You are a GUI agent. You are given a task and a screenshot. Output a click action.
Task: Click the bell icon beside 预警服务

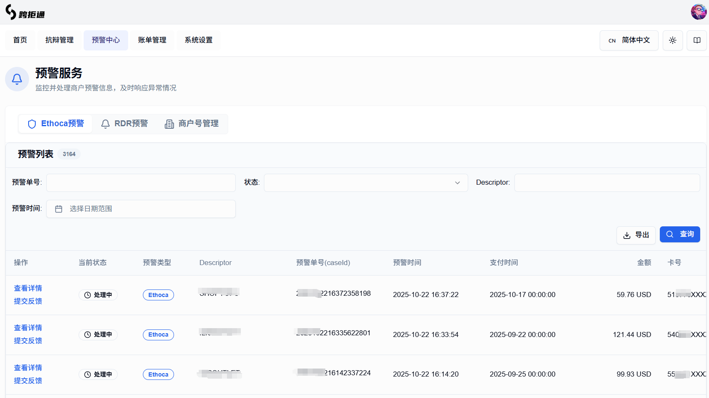[17, 79]
